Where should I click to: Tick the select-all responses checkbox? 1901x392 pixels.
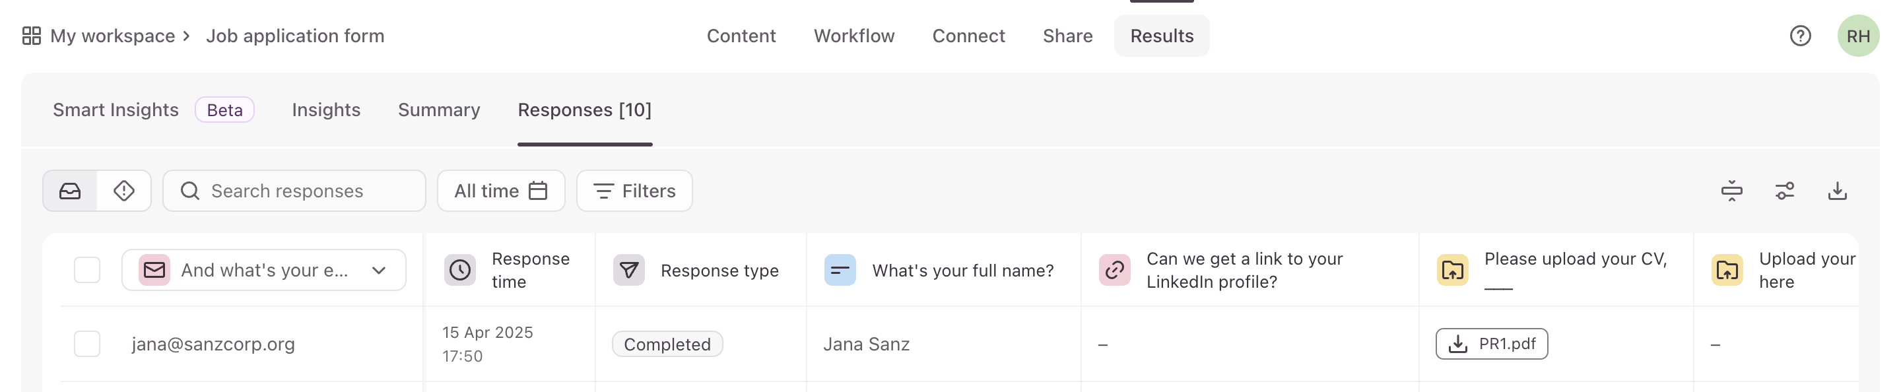point(87,270)
